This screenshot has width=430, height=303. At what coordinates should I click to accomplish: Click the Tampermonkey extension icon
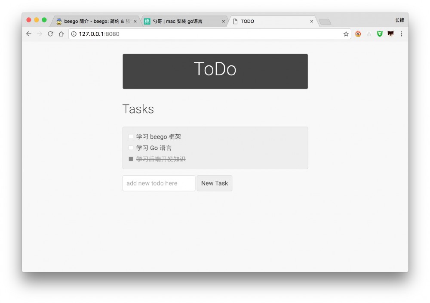(380, 34)
